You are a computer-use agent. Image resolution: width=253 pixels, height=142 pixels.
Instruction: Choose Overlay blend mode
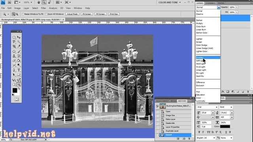(208, 58)
